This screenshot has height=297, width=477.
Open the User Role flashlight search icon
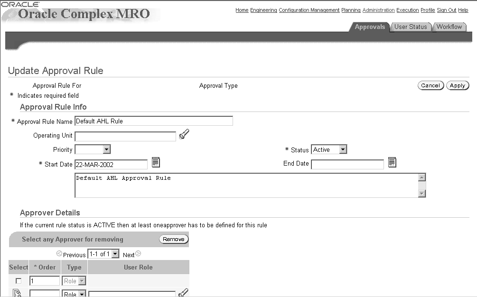coord(183,292)
